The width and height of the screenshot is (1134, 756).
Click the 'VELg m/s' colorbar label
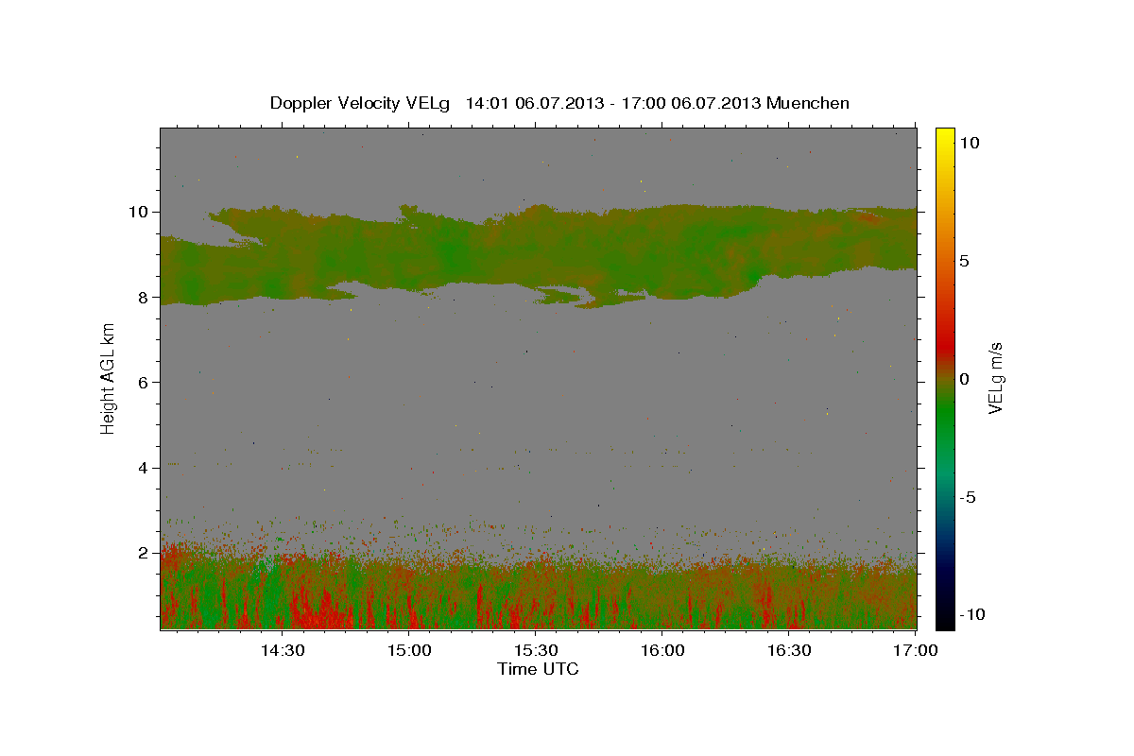pyautogui.click(x=995, y=378)
